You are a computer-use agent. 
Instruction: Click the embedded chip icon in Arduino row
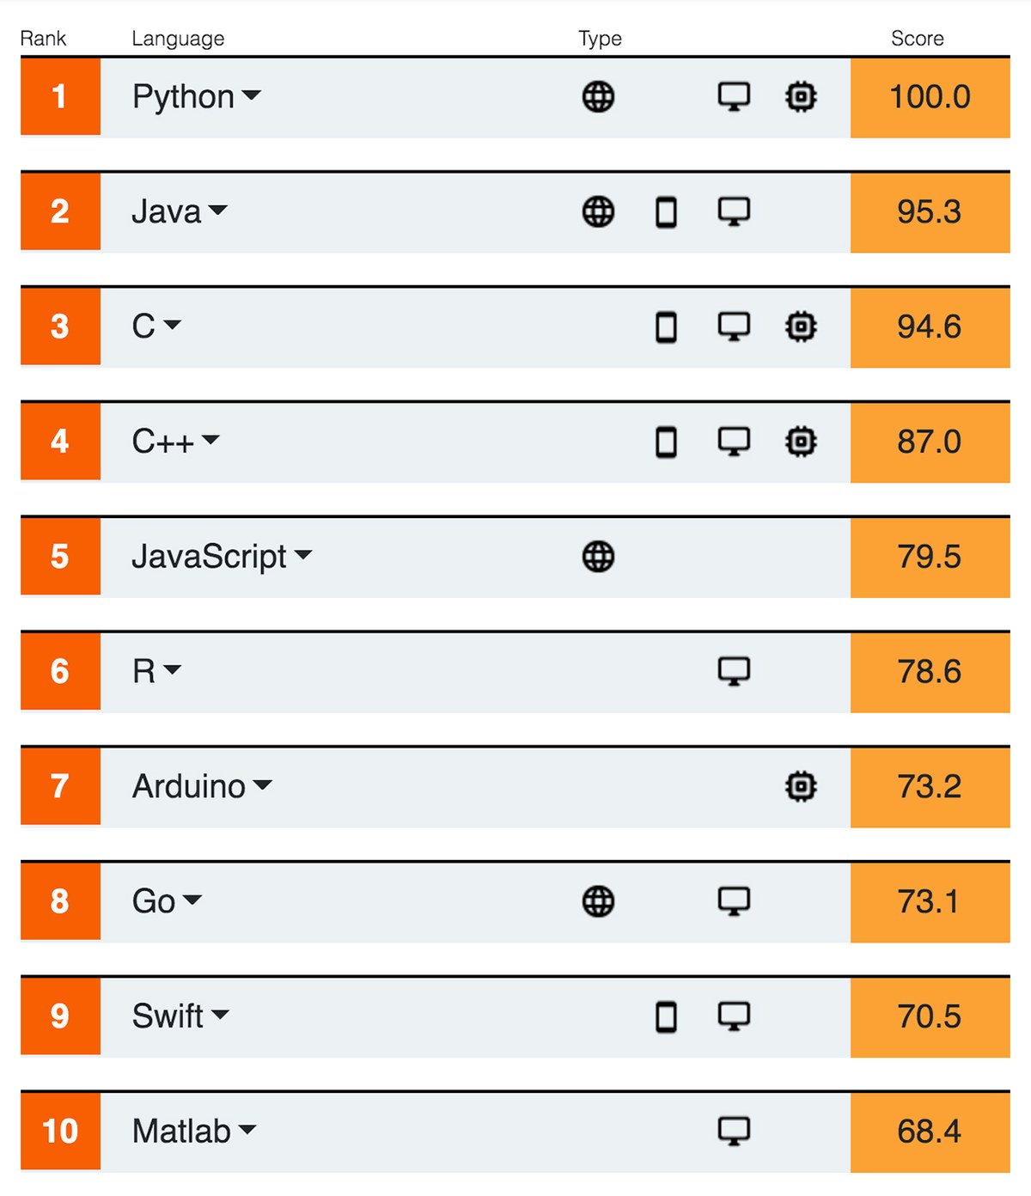pos(801,786)
